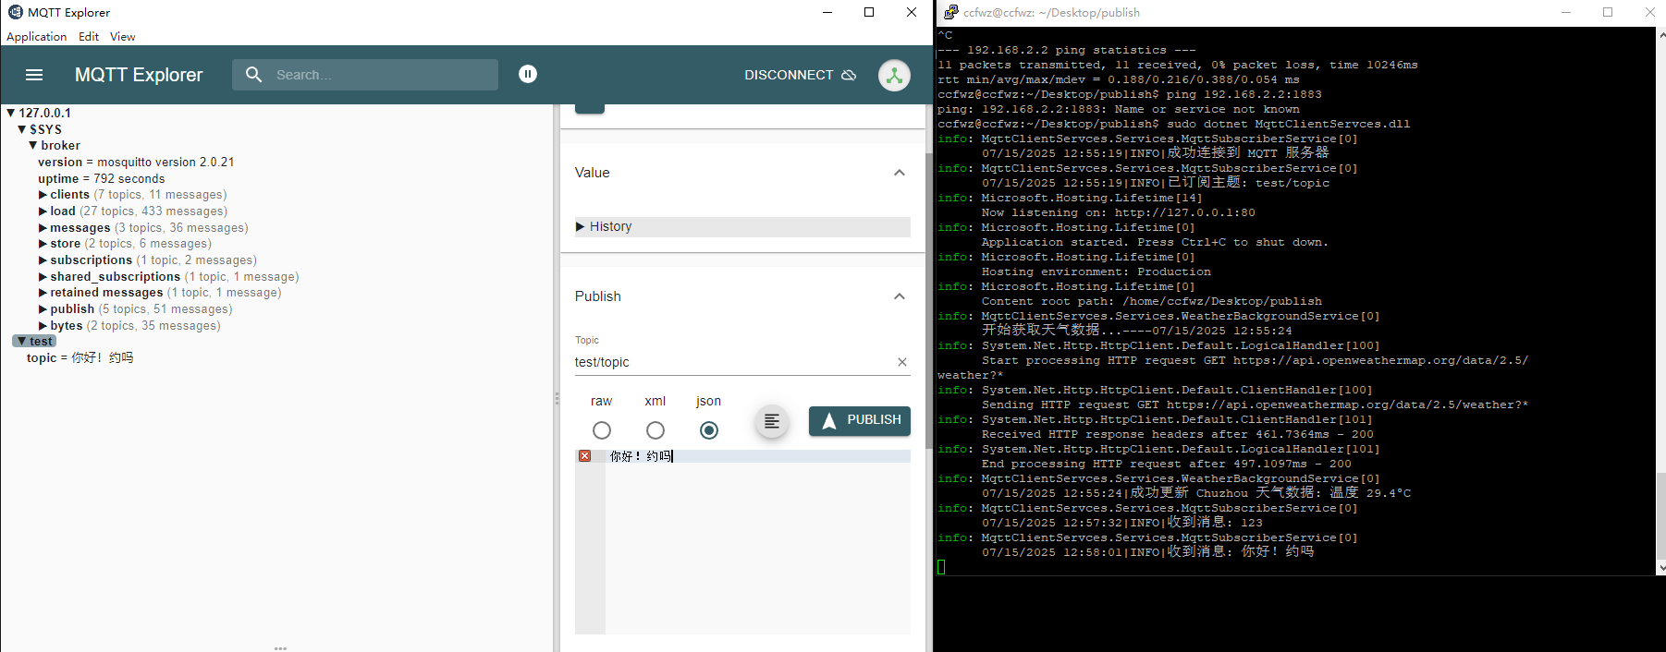
Task: Collapse the 127.0.0.1 tree node
Action: tap(11, 113)
